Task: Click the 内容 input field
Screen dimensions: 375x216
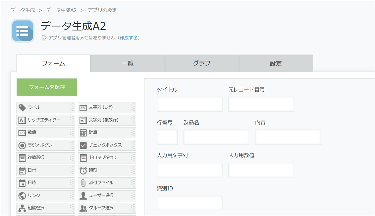Action: tap(288, 137)
